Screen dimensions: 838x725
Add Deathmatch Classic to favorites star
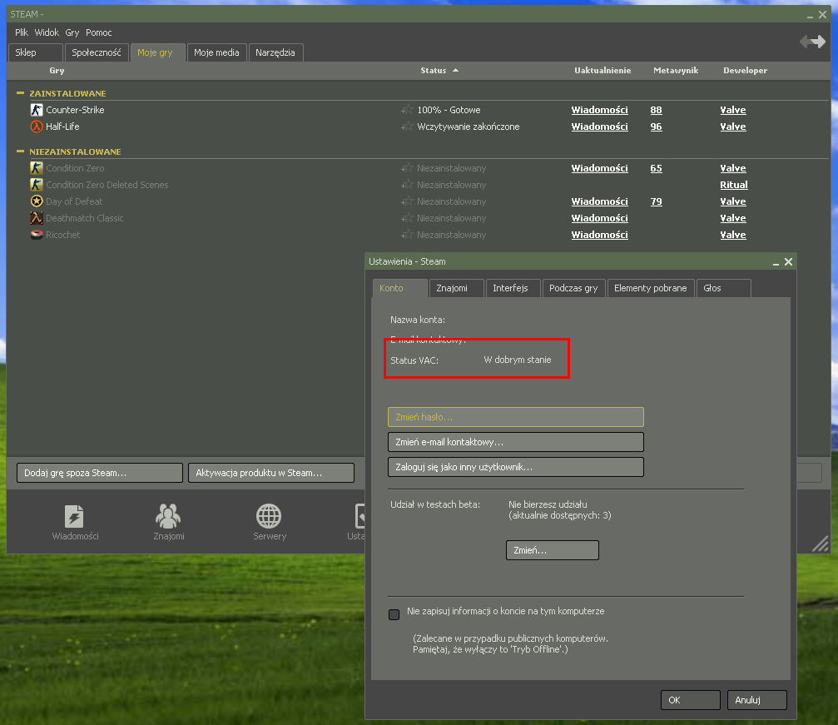pos(407,218)
